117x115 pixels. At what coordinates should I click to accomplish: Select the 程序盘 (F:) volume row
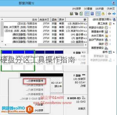pyautogui.click(x=45, y=38)
